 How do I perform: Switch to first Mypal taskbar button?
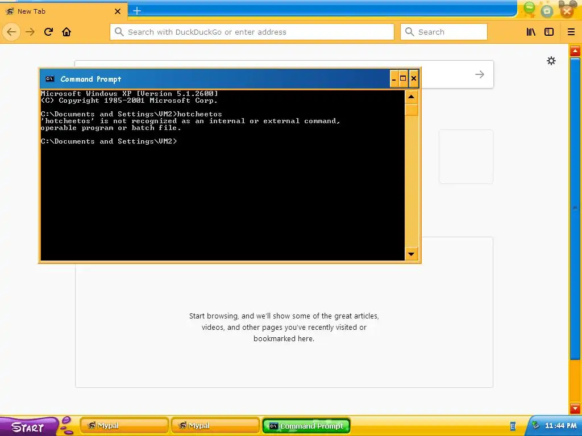pos(124,426)
